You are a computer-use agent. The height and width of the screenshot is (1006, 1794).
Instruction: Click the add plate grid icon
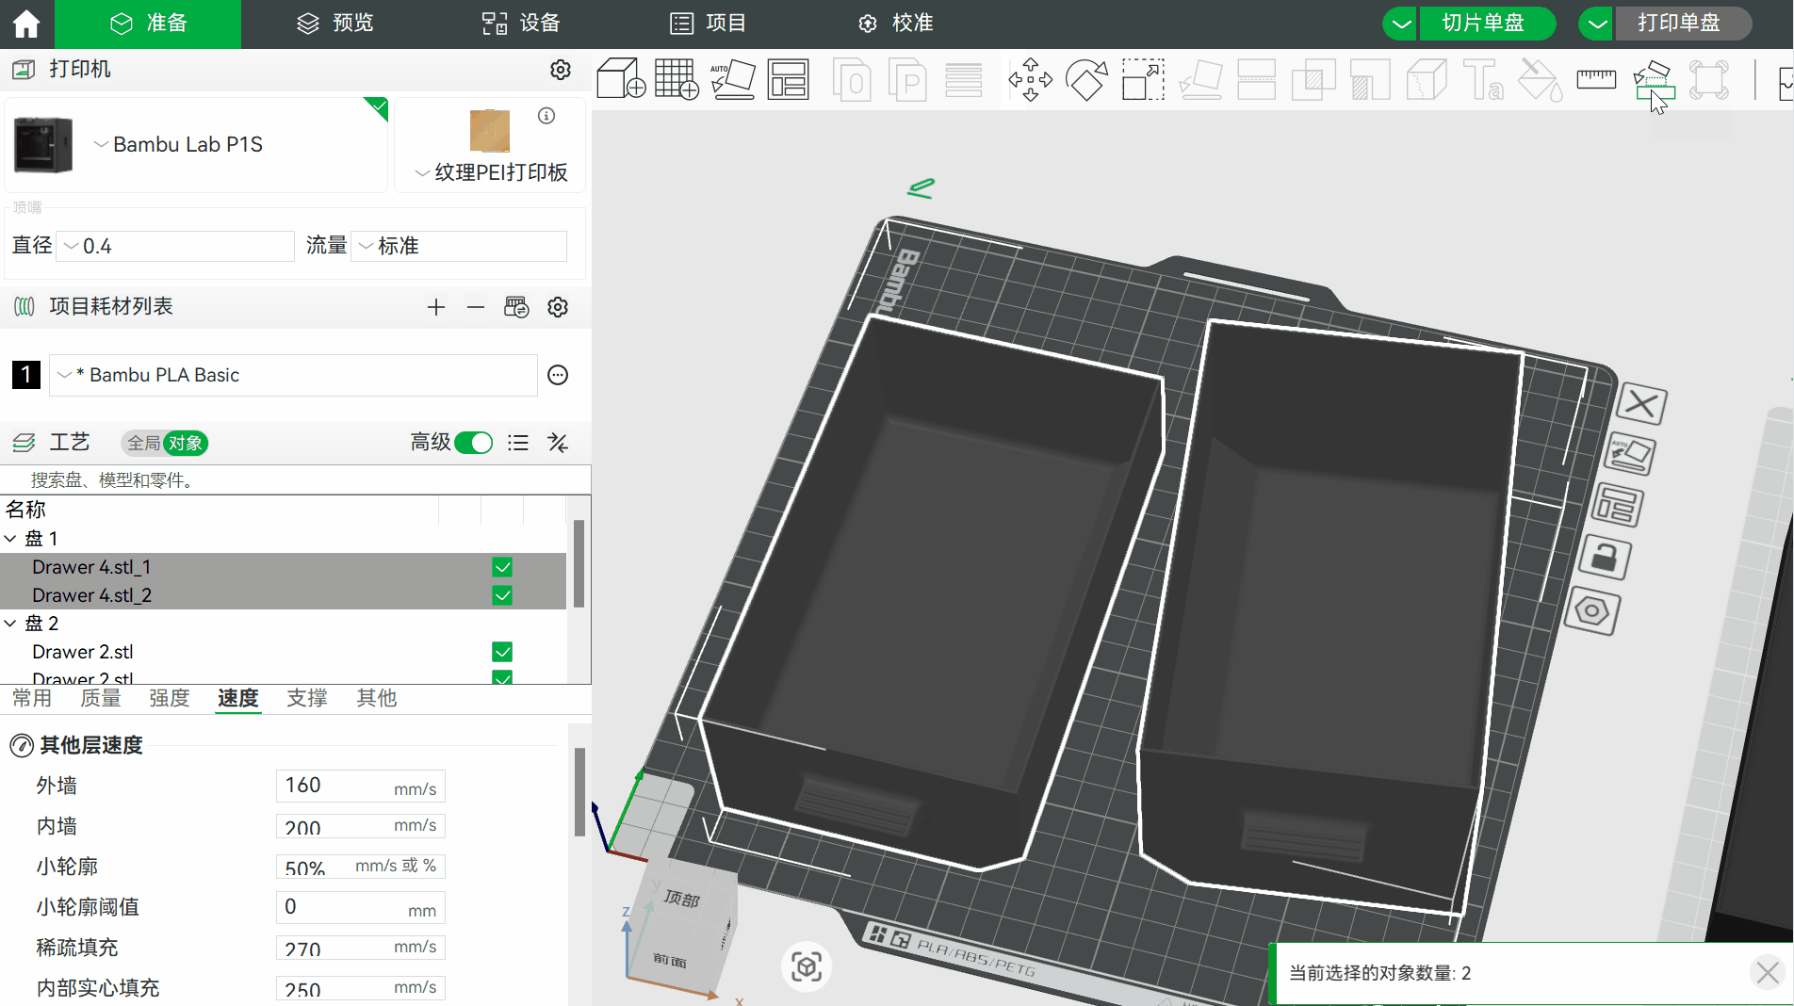tap(677, 79)
